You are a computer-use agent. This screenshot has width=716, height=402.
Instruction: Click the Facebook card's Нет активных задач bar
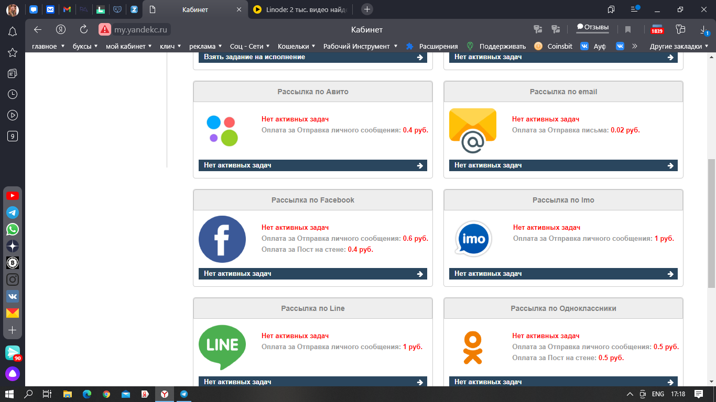tap(313, 274)
